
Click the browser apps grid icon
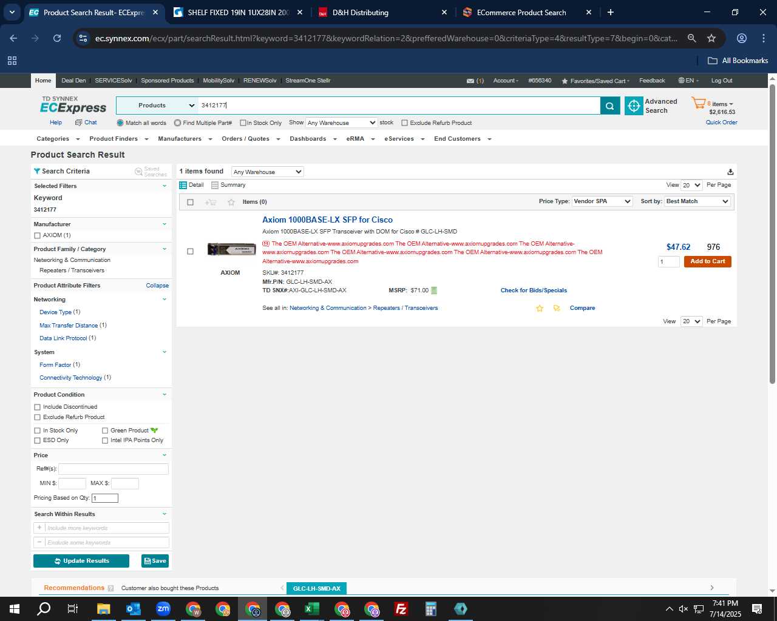12,61
